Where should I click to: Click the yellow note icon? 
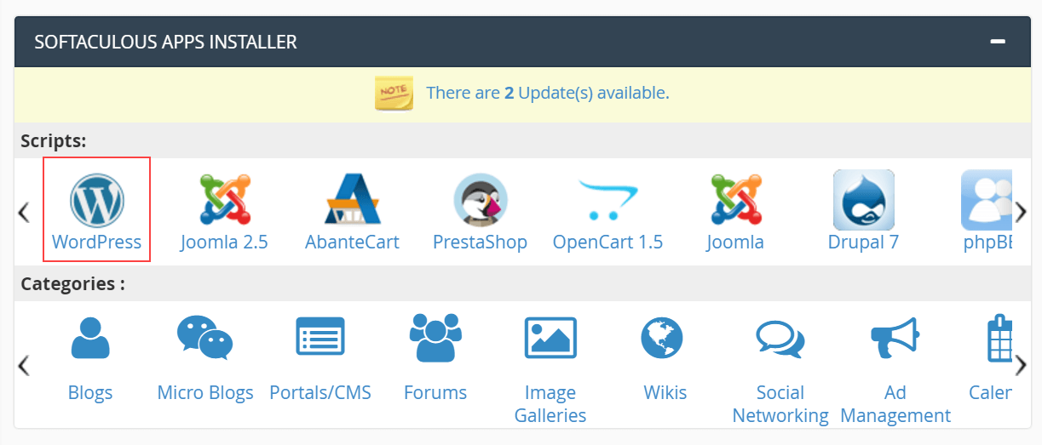pyautogui.click(x=394, y=93)
